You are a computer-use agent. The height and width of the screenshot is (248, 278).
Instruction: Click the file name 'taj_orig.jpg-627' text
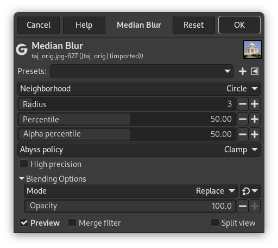click(54, 56)
